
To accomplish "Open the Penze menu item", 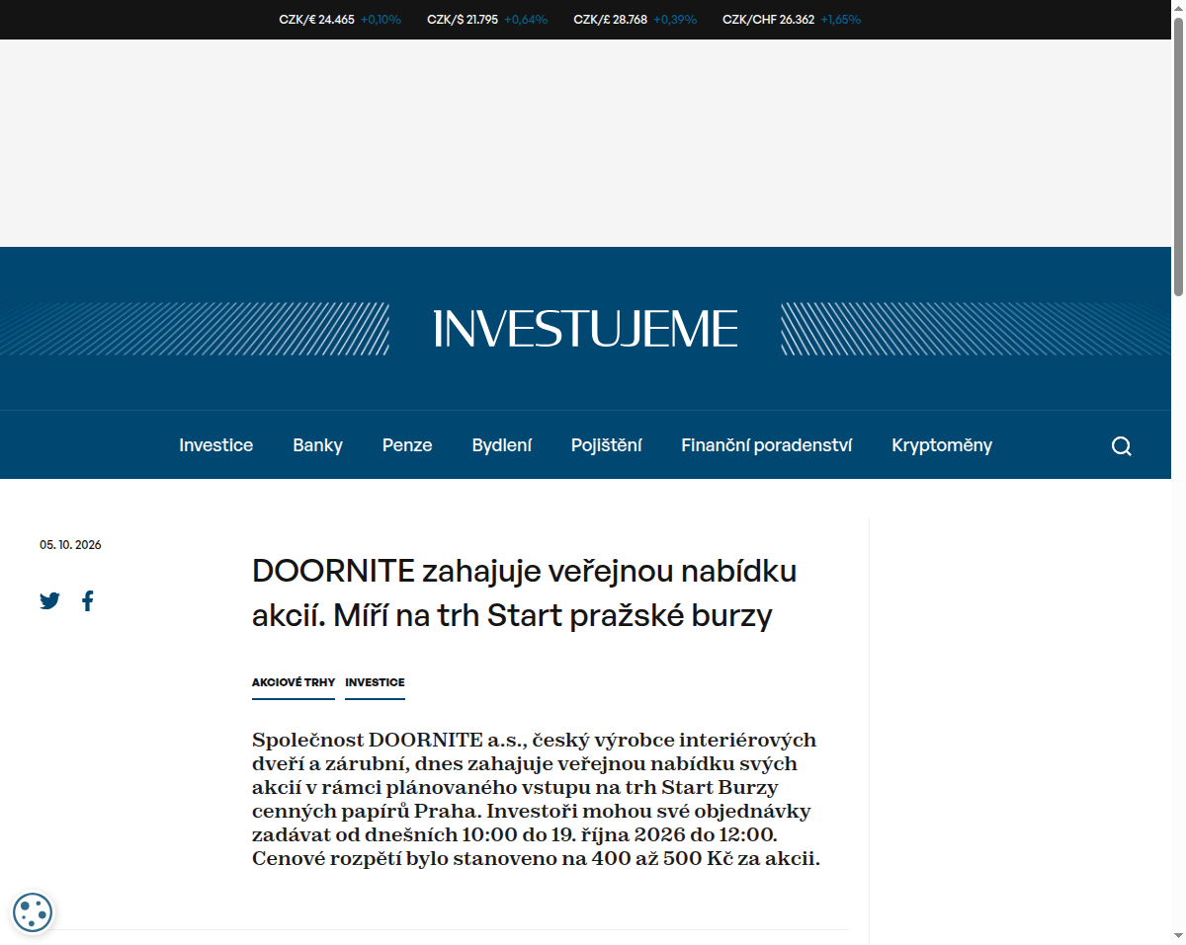I will tap(407, 445).
